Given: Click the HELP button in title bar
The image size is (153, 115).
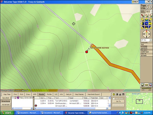Looking at the screenshot, I should click(135, 2).
